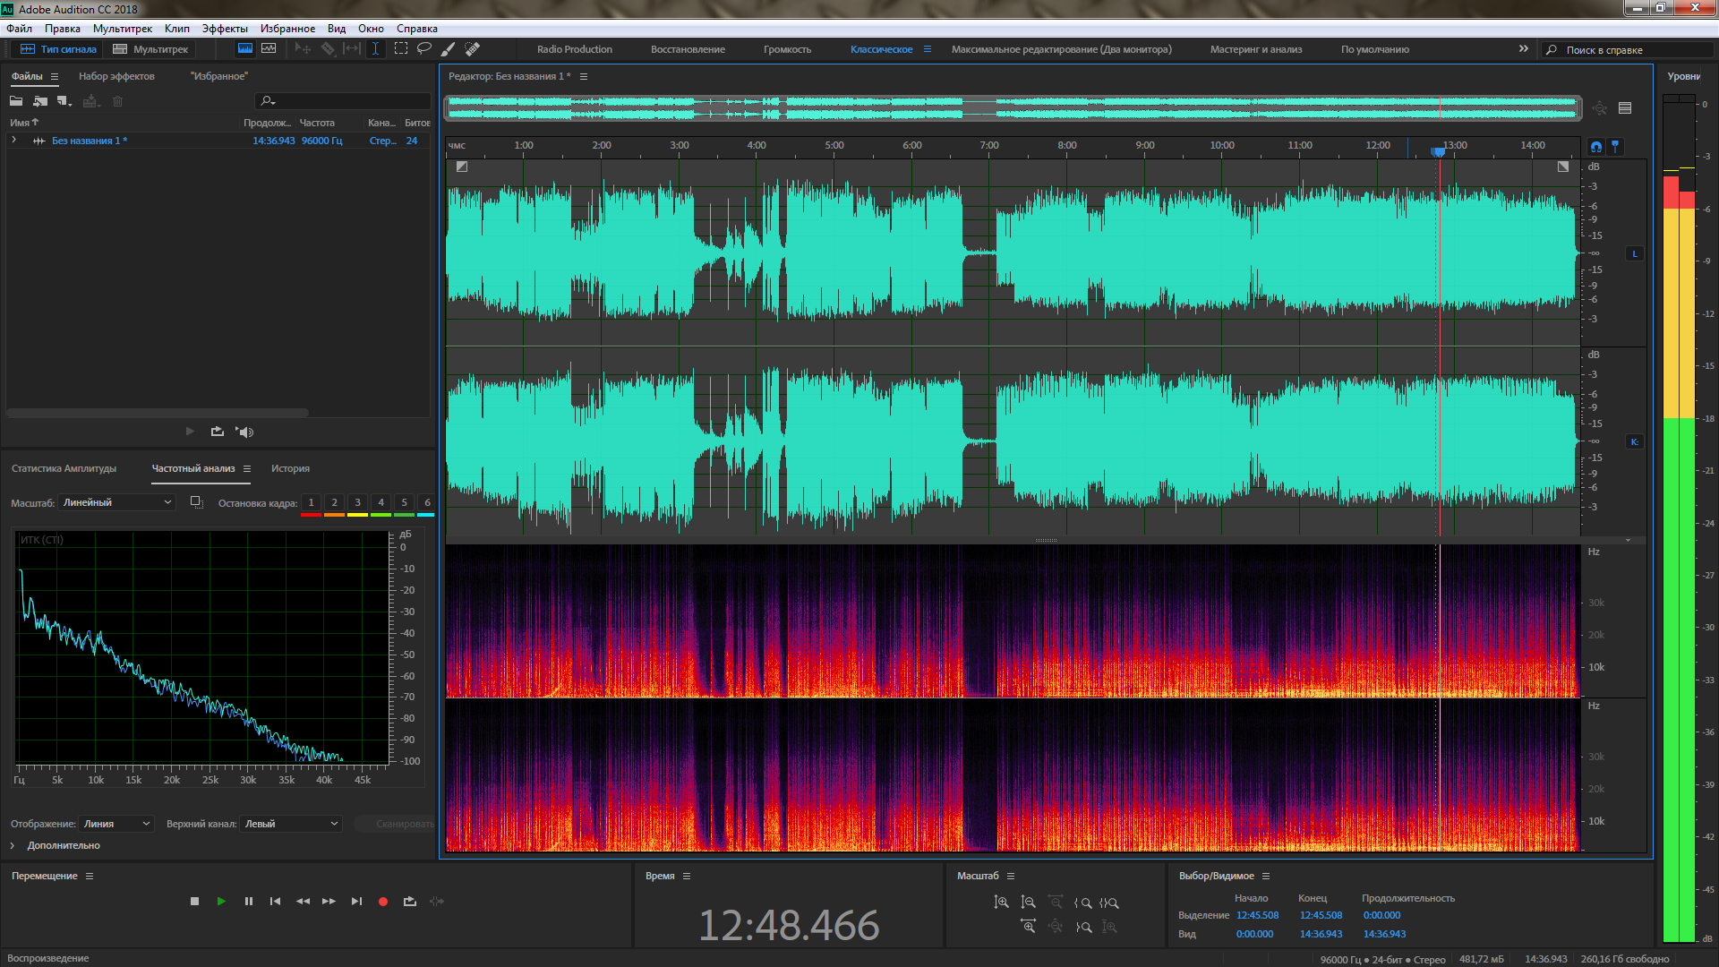1719x967 pixels.
Task: Click fade-in handle at waveform start
Action: (x=462, y=167)
